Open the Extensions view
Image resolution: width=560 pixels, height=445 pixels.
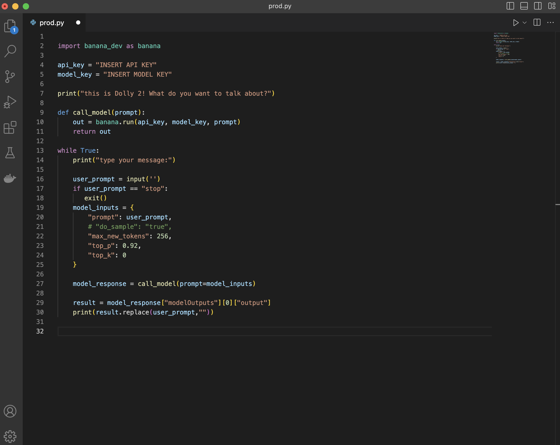10,128
